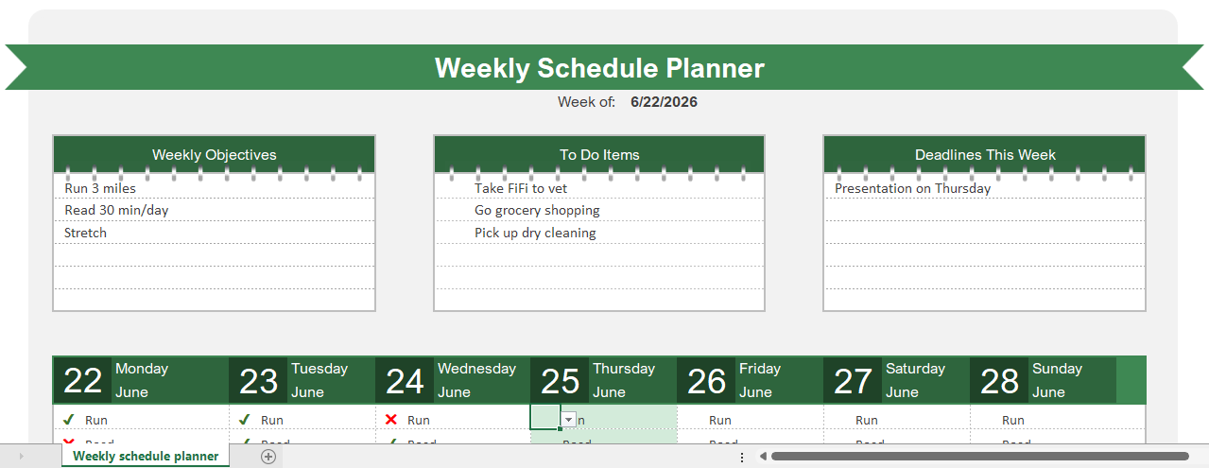1209x468 pixels.
Task: Select the Weekly schedule planner sheet tab
Action: pos(146,457)
